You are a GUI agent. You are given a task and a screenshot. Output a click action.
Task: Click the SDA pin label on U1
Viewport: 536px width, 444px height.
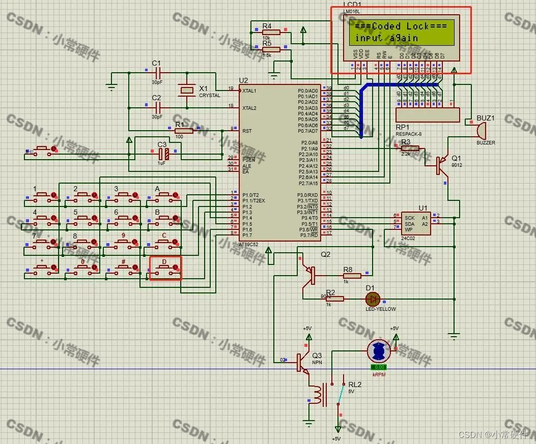(410, 224)
